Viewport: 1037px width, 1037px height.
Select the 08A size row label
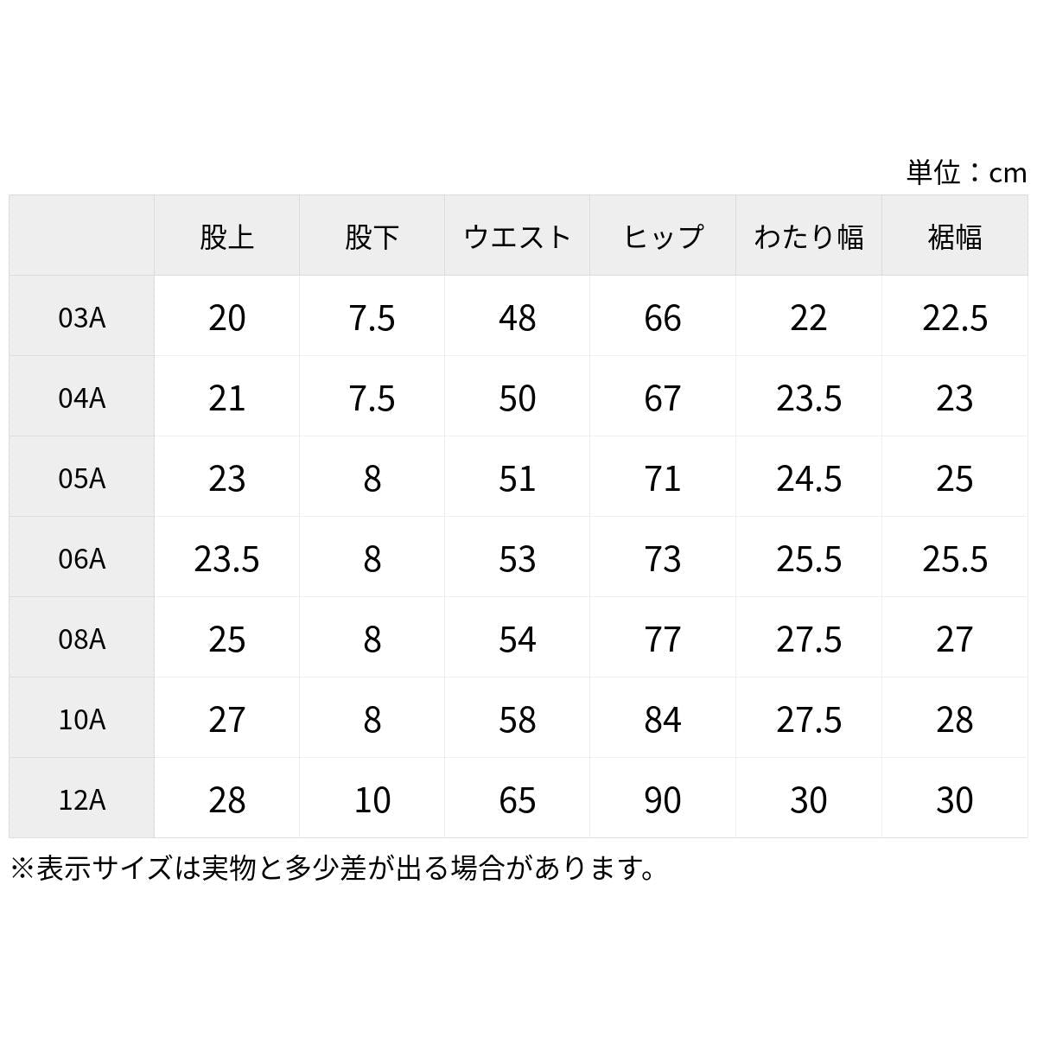(x=81, y=638)
